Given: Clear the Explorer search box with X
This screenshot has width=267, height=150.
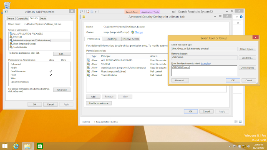Looking at the screenshot, I should click(238, 23).
